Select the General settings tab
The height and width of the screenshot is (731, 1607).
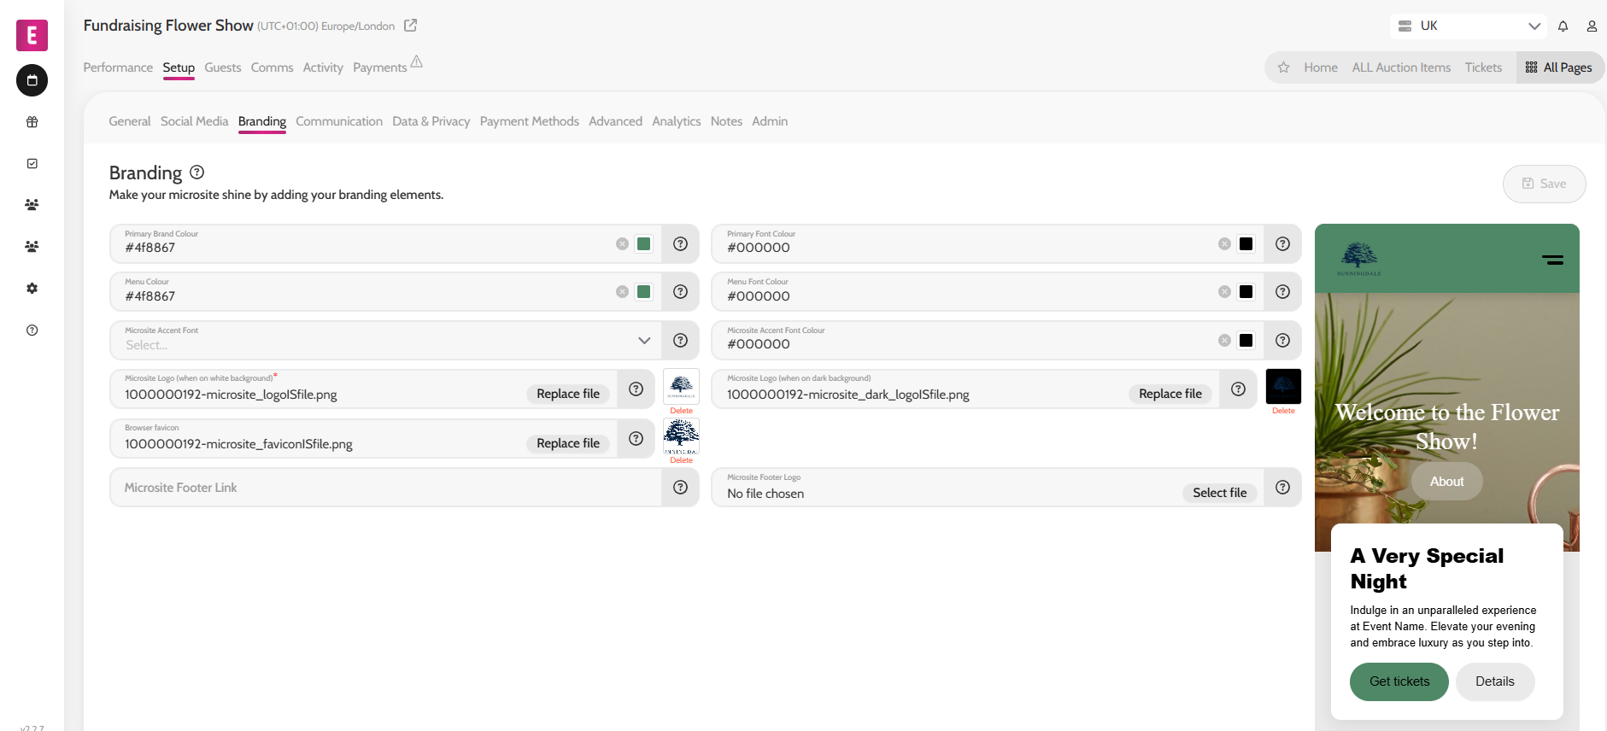(130, 121)
